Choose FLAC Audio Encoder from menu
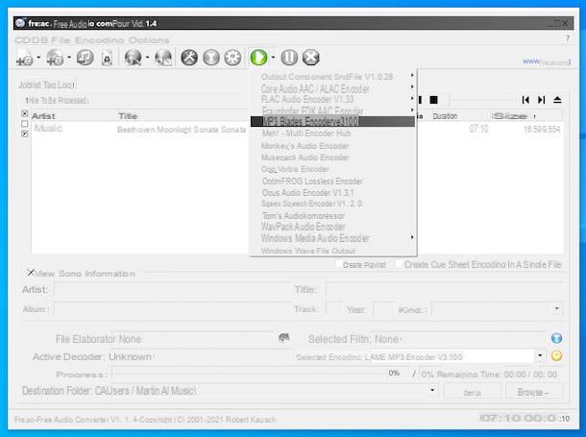This screenshot has height=437, width=586. pos(332,99)
